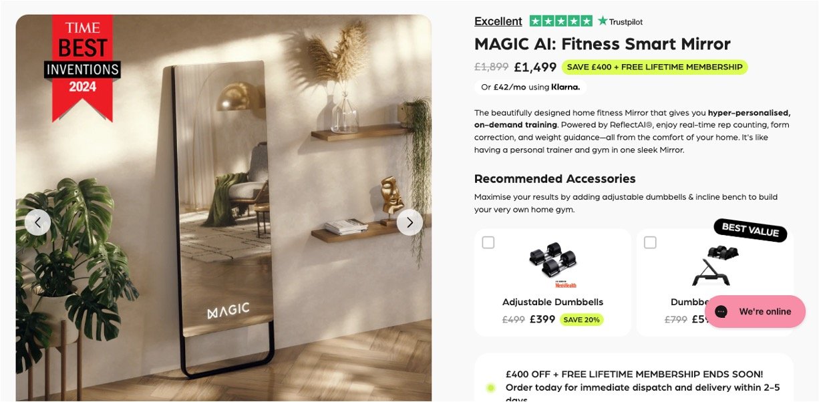This screenshot has height=402, width=819.
Task: Select the Adjustable Dumbbells title
Action: 552,302
